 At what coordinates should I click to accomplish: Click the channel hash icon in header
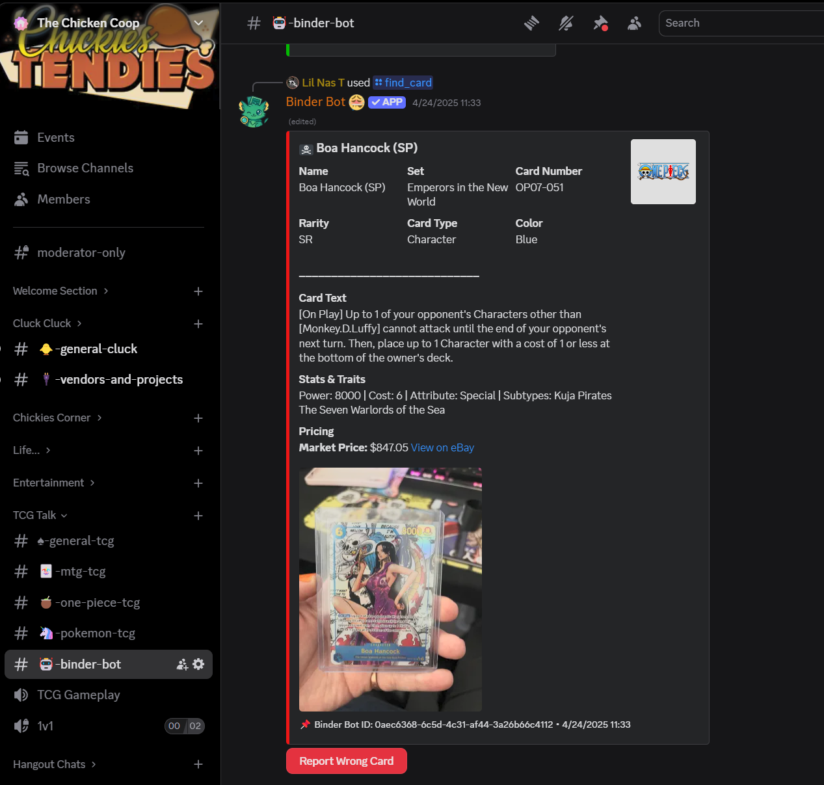pyautogui.click(x=254, y=23)
